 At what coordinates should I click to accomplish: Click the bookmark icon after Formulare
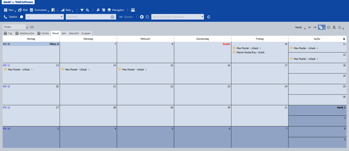tap(53, 10)
